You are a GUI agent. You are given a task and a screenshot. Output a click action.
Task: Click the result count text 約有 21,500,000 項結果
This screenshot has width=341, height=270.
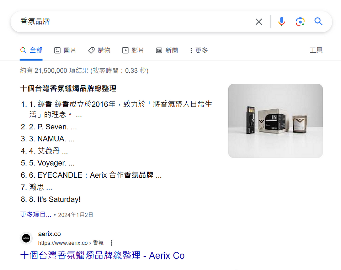(x=54, y=71)
